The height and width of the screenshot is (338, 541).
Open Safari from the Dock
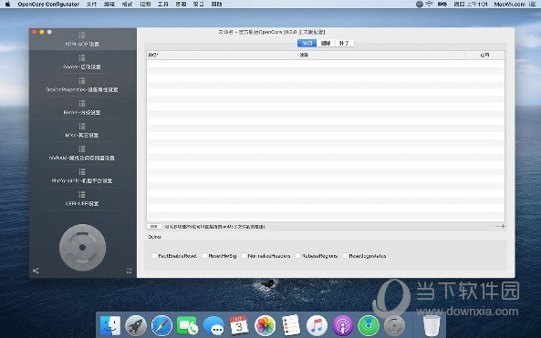pos(161,325)
